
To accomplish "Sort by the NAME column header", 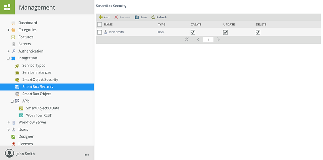I will [x=108, y=25].
